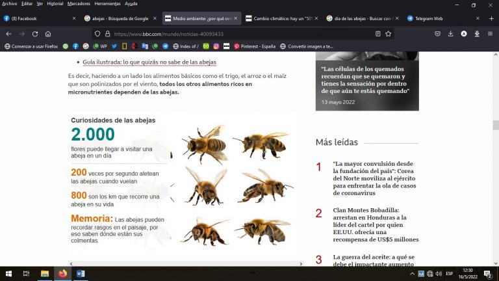Open Word from the Windows taskbar
499x281 pixels.
tap(81, 274)
